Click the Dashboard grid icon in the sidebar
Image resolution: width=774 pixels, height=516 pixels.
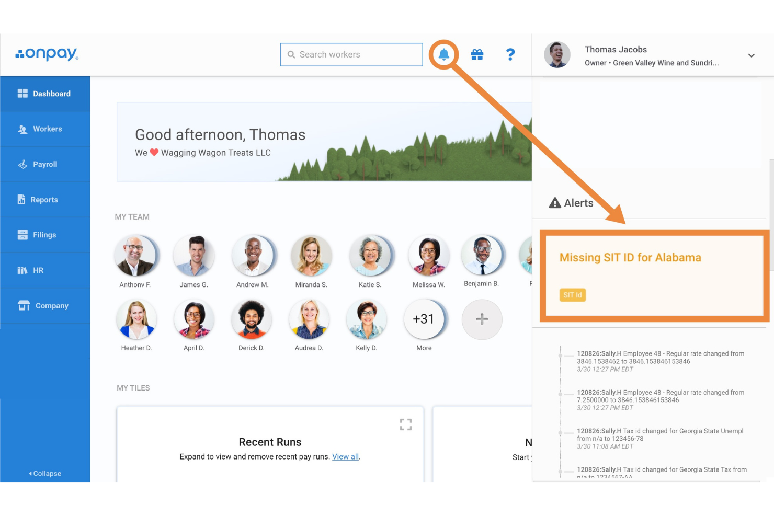tap(22, 93)
